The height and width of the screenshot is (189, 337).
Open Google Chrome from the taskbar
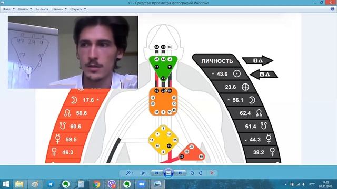pos(96,184)
